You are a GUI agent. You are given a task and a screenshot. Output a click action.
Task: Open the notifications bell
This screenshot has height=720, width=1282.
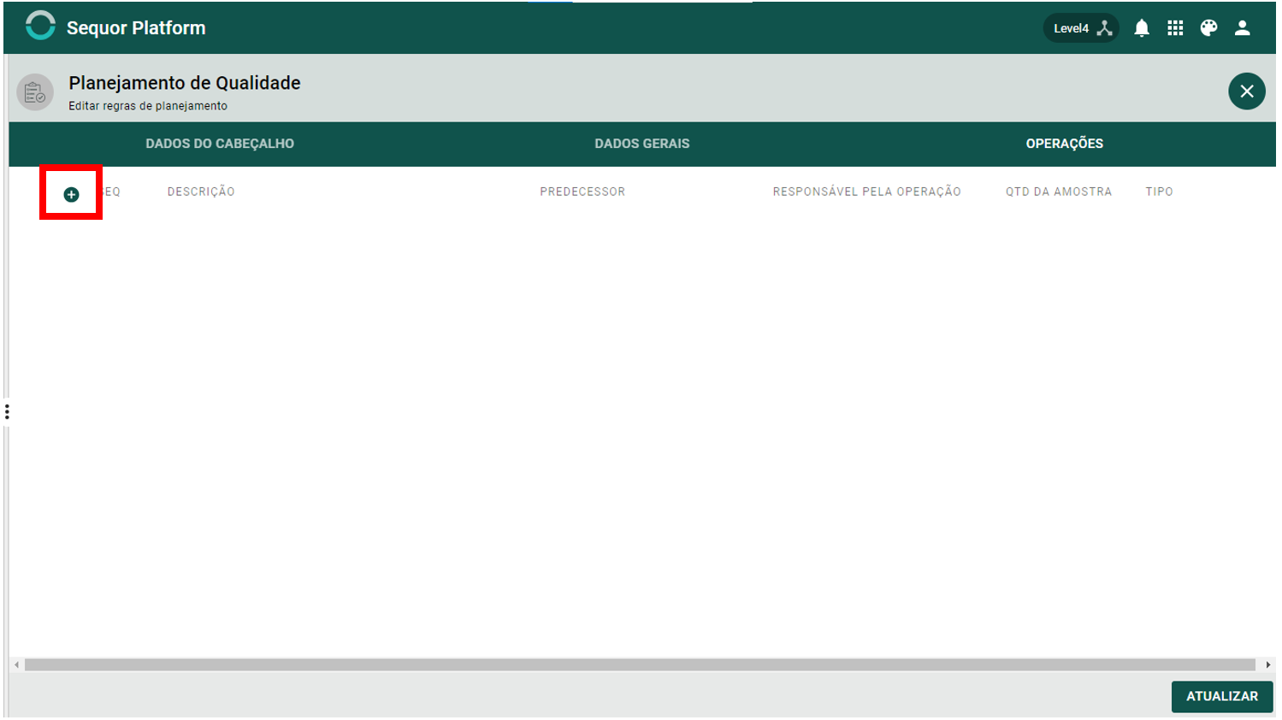tap(1142, 28)
